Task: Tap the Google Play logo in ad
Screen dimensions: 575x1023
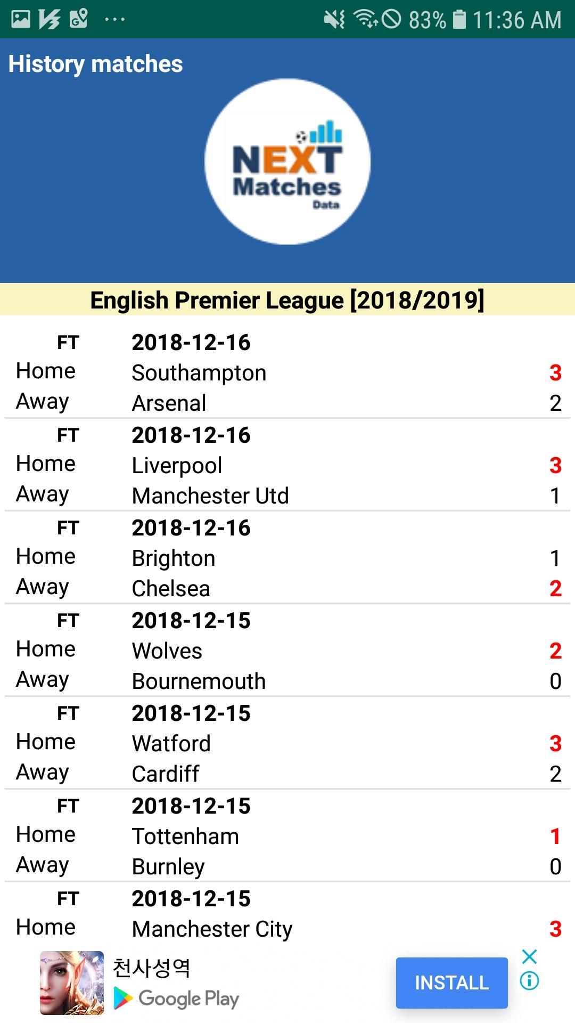Action: click(176, 998)
